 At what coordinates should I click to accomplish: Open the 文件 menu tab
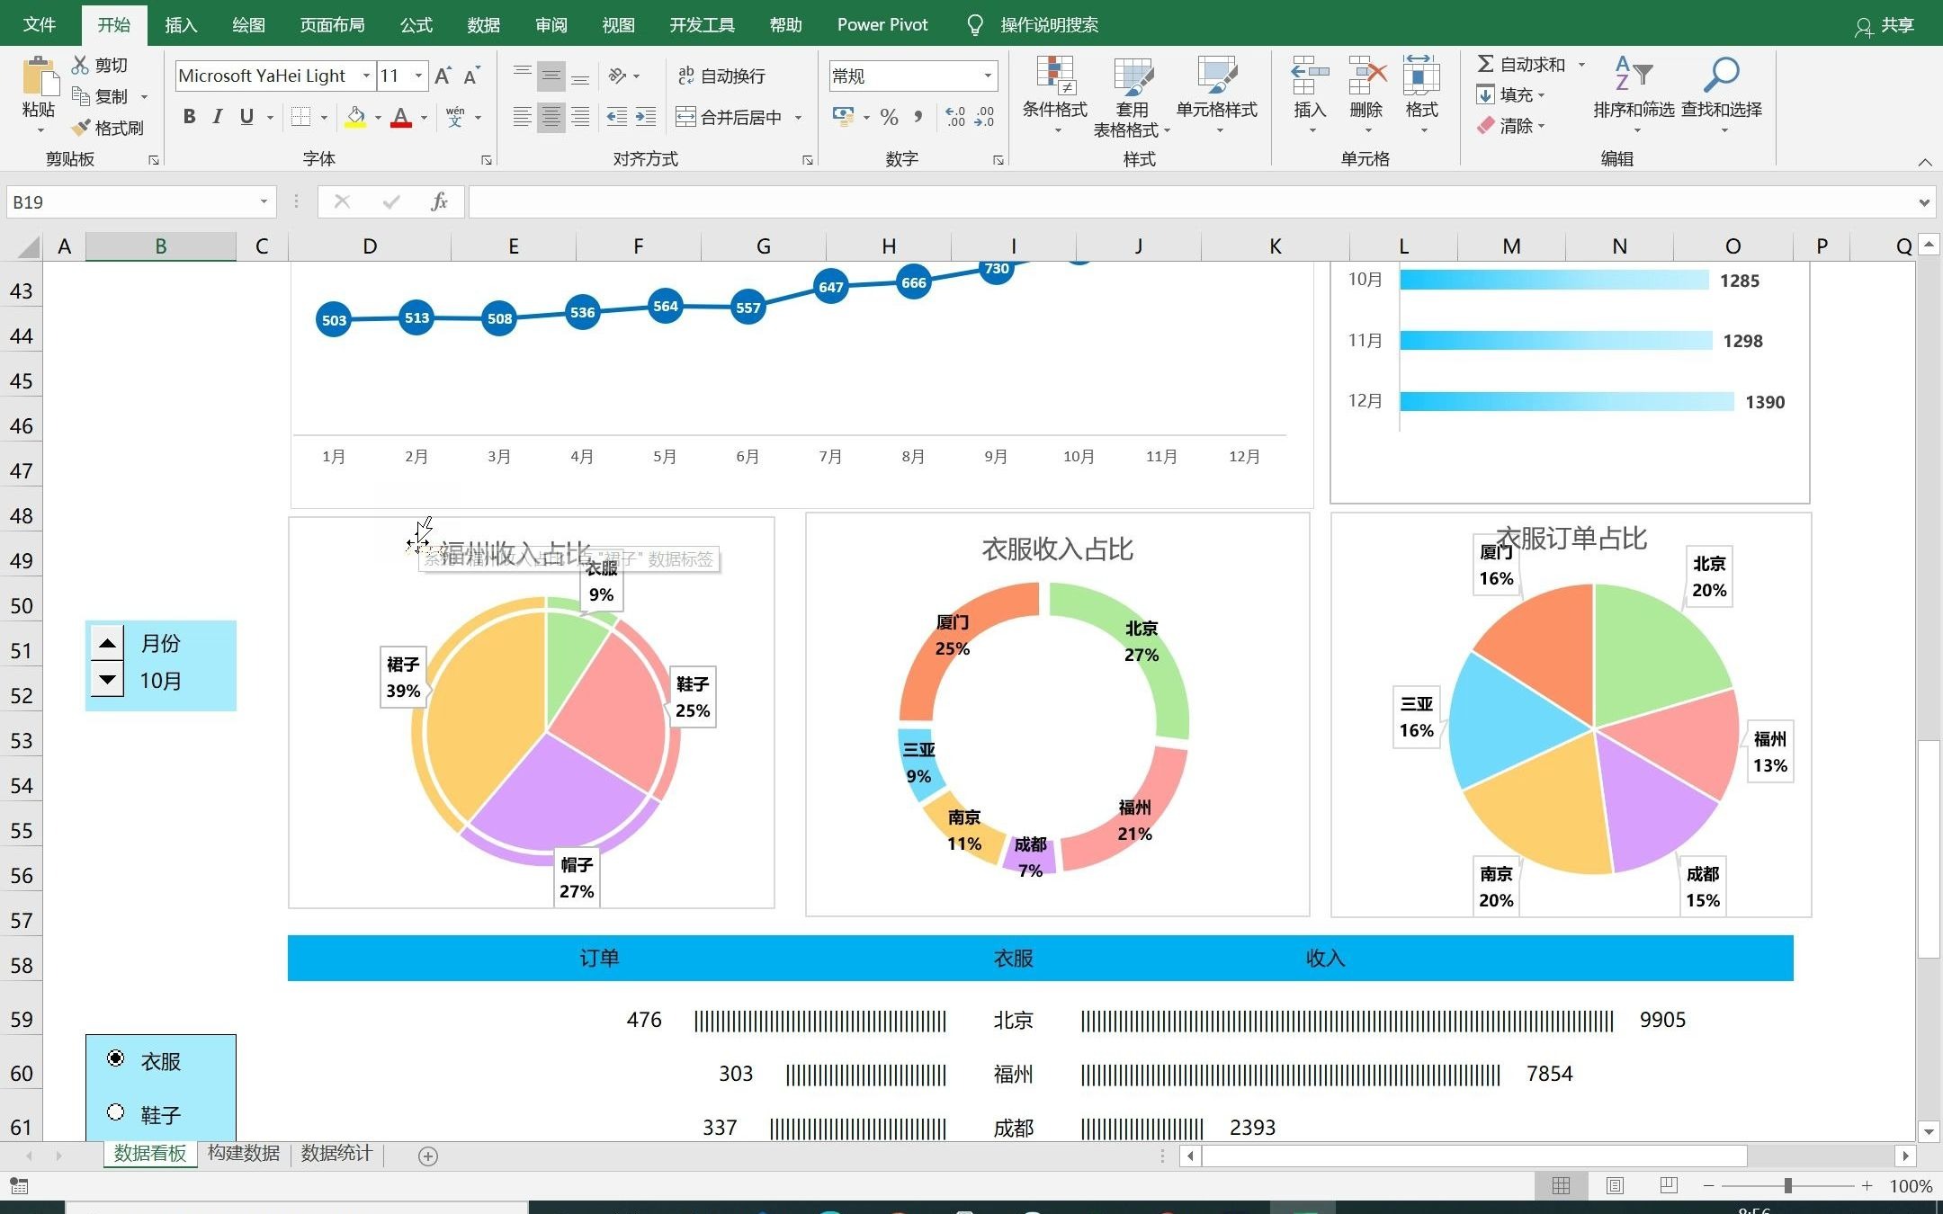pos(40,24)
